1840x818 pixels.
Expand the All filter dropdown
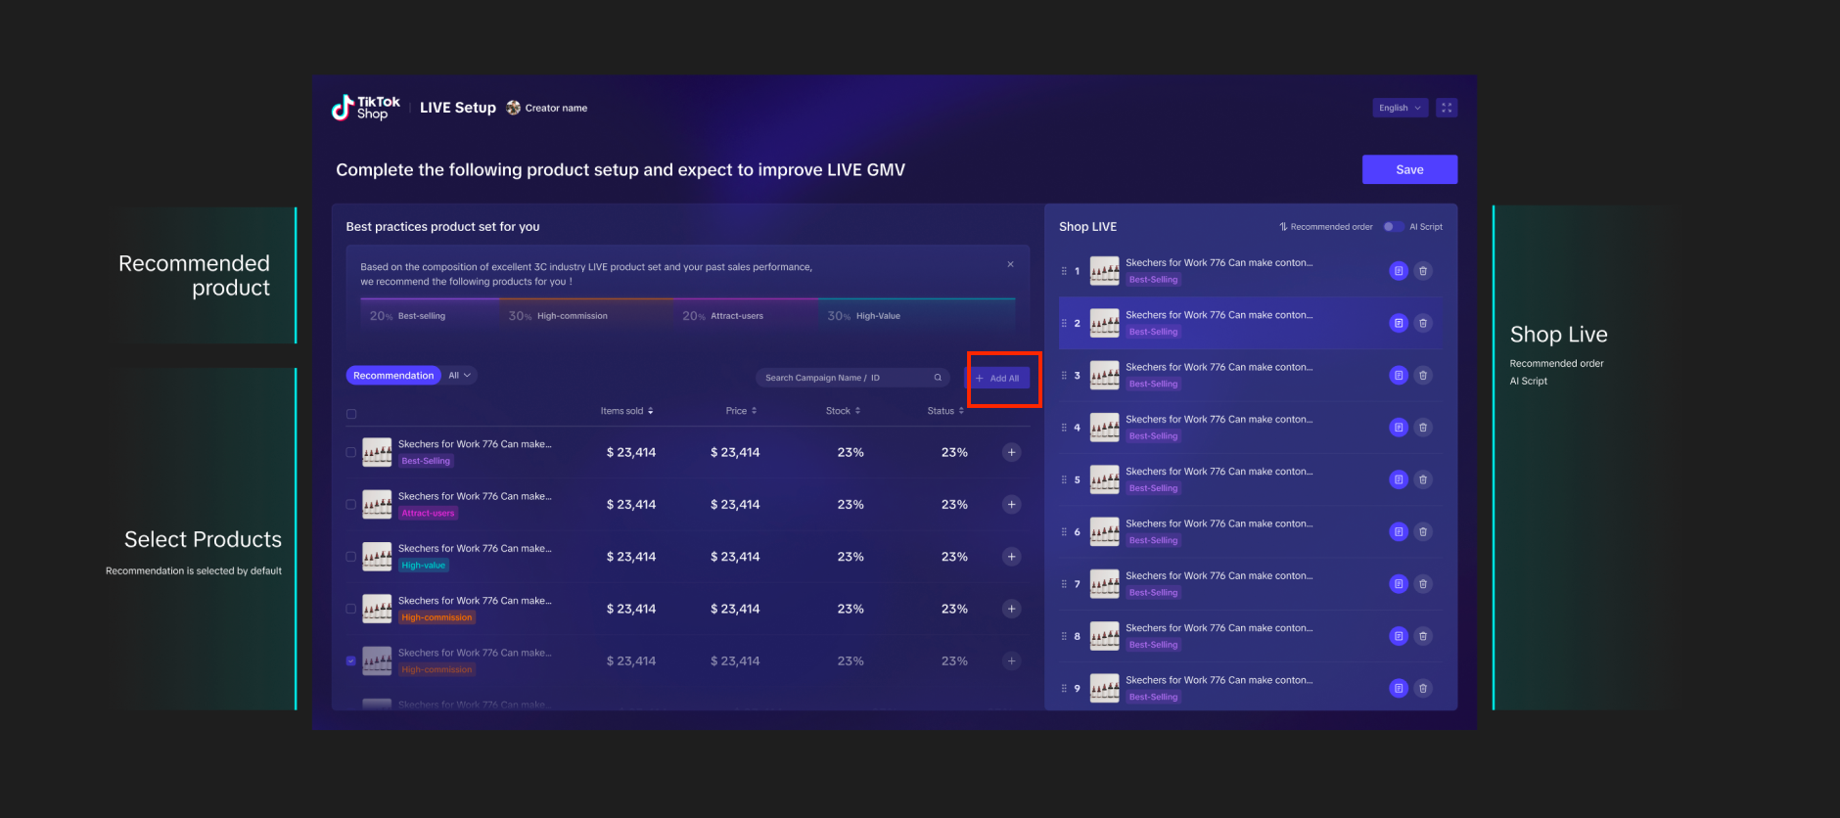click(460, 376)
